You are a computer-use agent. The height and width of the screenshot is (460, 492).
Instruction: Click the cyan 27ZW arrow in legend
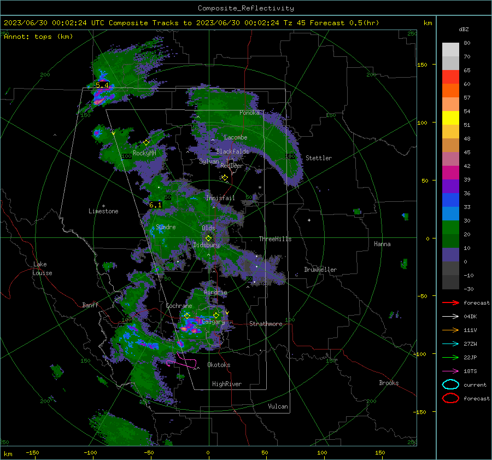(x=450, y=344)
